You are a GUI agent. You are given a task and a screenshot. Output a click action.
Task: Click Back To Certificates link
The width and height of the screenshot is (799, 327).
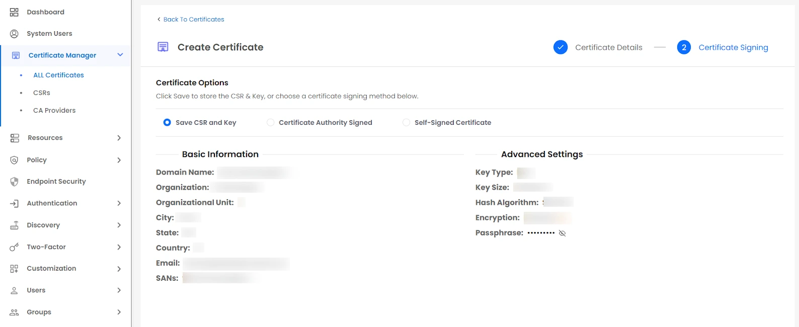tap(193, 19)
